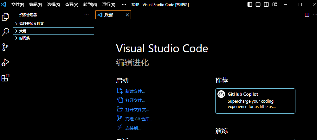The width and height of the screenshot is (317, 140).
Task: Click the GitHub Copilot logo icon
Action: pos(221,94)
